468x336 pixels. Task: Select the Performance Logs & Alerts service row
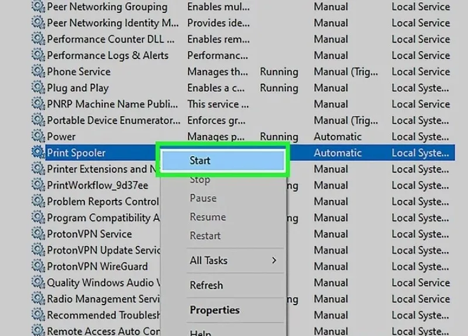tap(242, 55)
